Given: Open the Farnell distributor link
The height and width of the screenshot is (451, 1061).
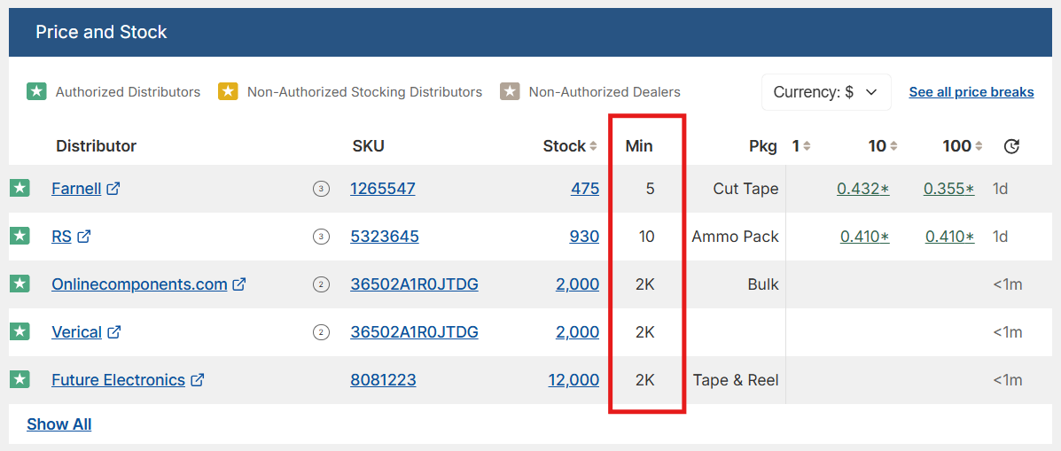Looking at the screenshot, I should coord(76,189).
